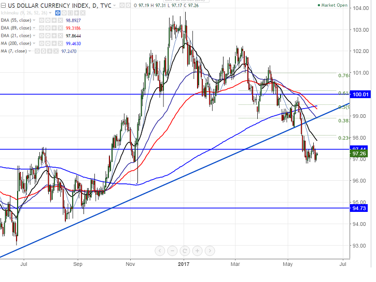Hide EMA (55, close) with eye icon
This screenshot has width=376, height=282.
41,20
